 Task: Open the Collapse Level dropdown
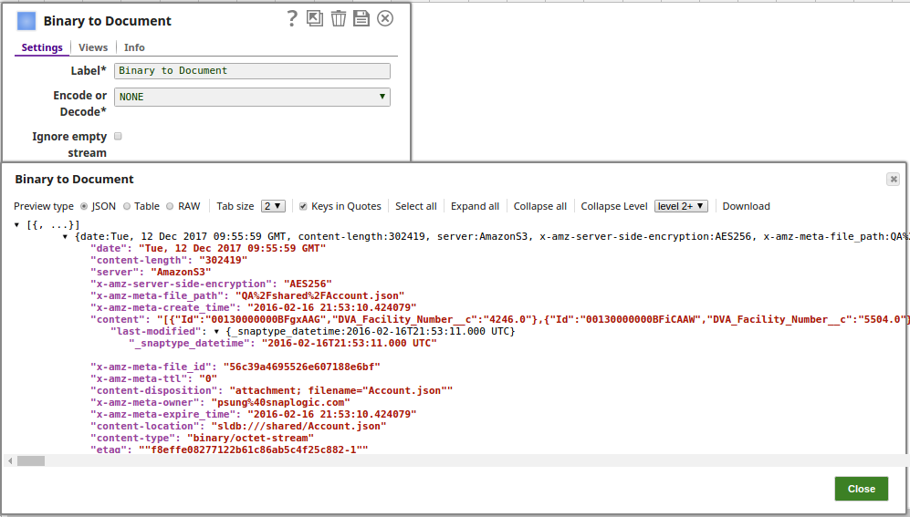coord(681,206)
